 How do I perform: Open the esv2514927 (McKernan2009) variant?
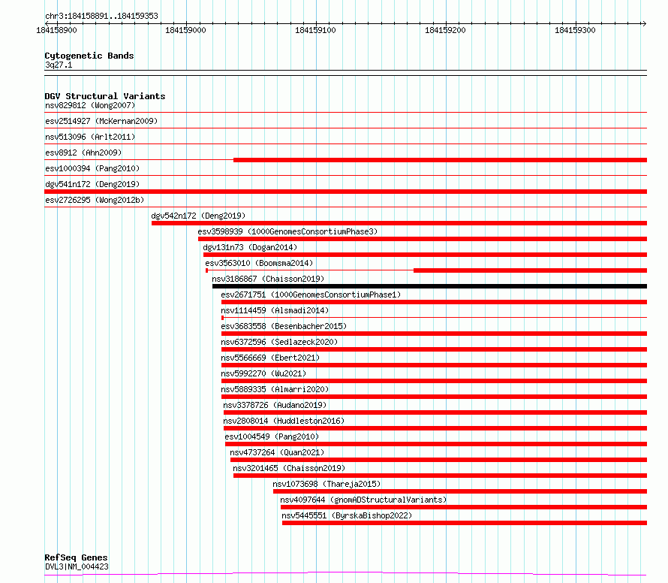click(101, 121)
